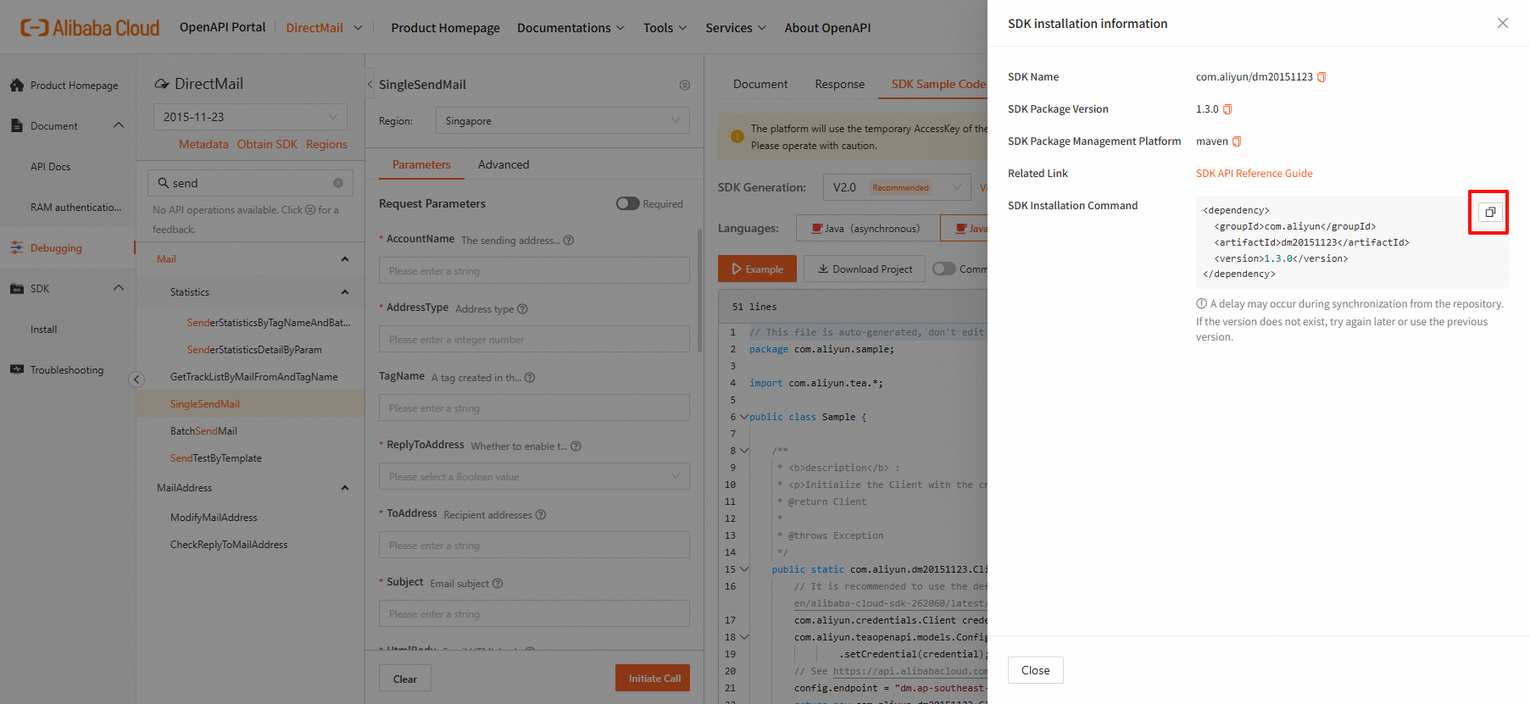Clear the API search field
The height and width of the screenshot is (704, 1530).
(338, 183)
